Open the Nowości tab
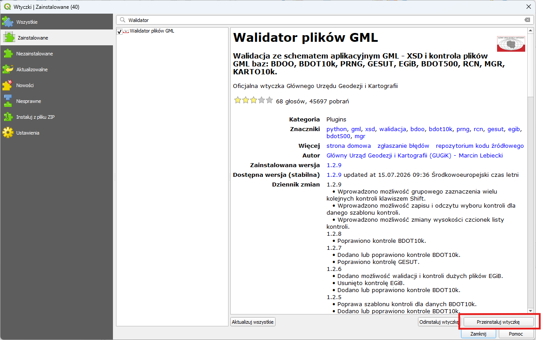The image size is (541, 340). point(56,85)
